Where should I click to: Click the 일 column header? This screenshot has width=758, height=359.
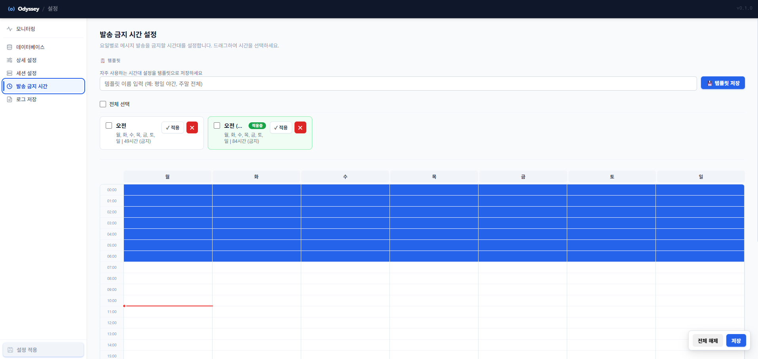point(701,177)
